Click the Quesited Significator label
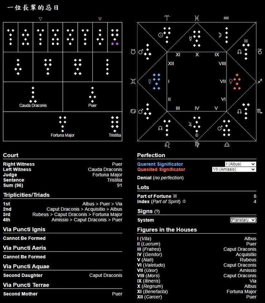The height and width of the screenshot is (303, 265). [161, 170]
